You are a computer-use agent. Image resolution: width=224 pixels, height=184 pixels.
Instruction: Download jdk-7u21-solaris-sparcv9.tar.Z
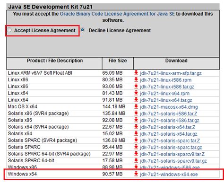pyautogui.click(x=172, y=154)
